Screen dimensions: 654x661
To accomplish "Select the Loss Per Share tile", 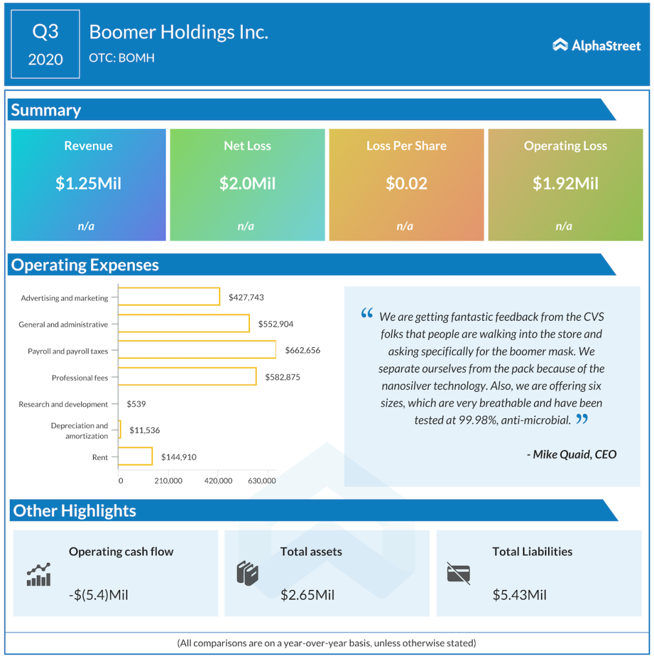I will (406, 185).
